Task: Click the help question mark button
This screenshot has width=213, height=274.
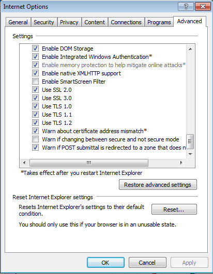Action: pyautogui.click(x=186, y=7)
